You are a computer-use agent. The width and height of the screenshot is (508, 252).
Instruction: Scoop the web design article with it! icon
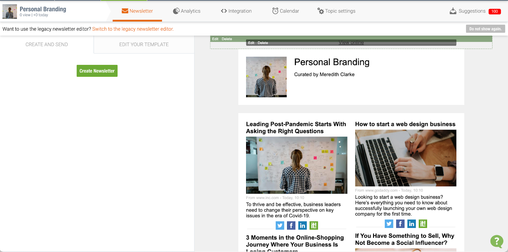(x=423, y=224)
